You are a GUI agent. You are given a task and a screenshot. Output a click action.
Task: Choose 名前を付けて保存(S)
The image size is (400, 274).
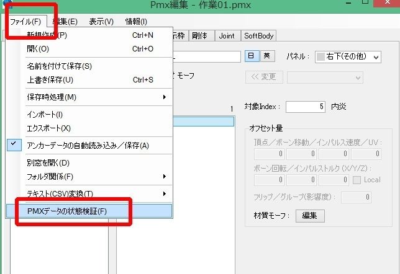(x=89, y=66)
